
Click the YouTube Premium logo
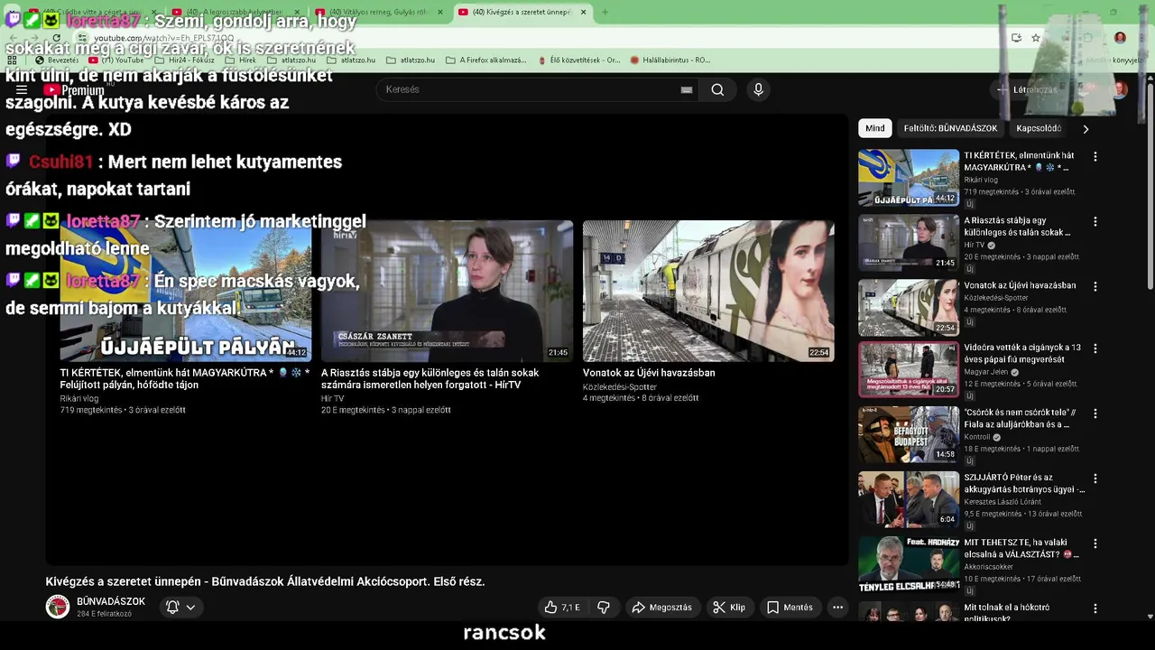click(x=74, y=89)
